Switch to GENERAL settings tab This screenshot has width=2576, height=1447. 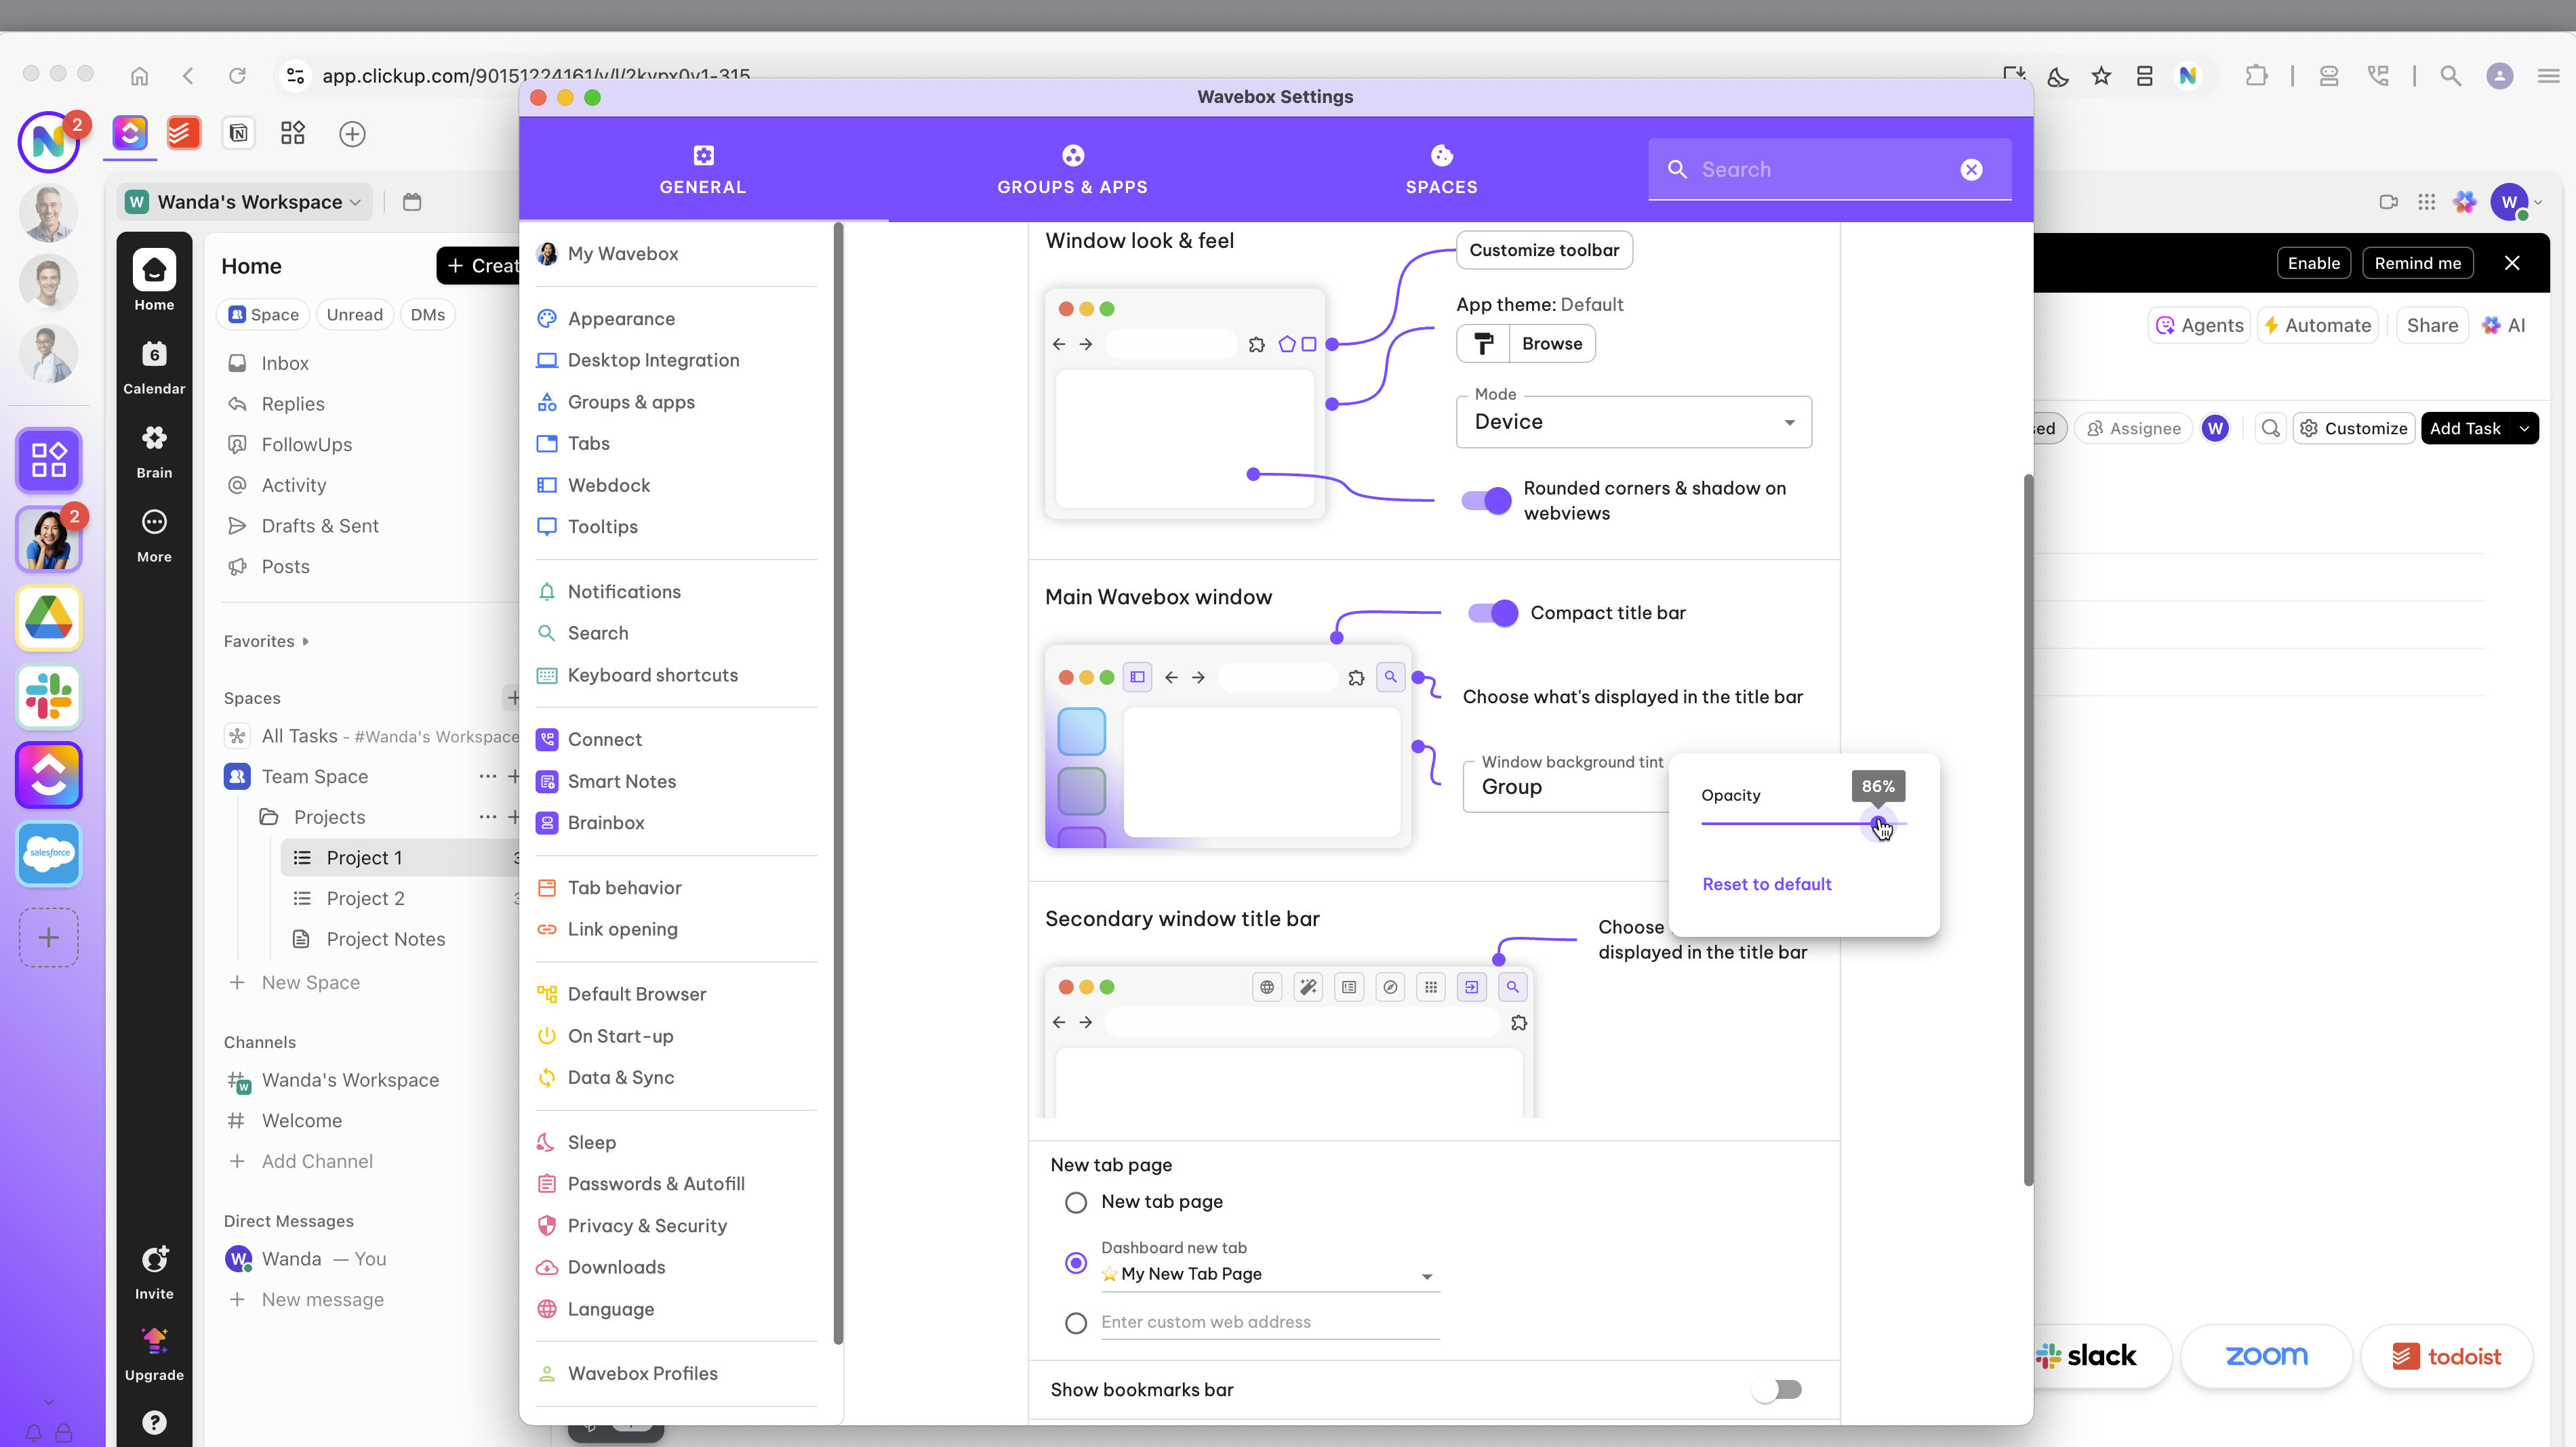pyautogui.click(x=703, y=170)
